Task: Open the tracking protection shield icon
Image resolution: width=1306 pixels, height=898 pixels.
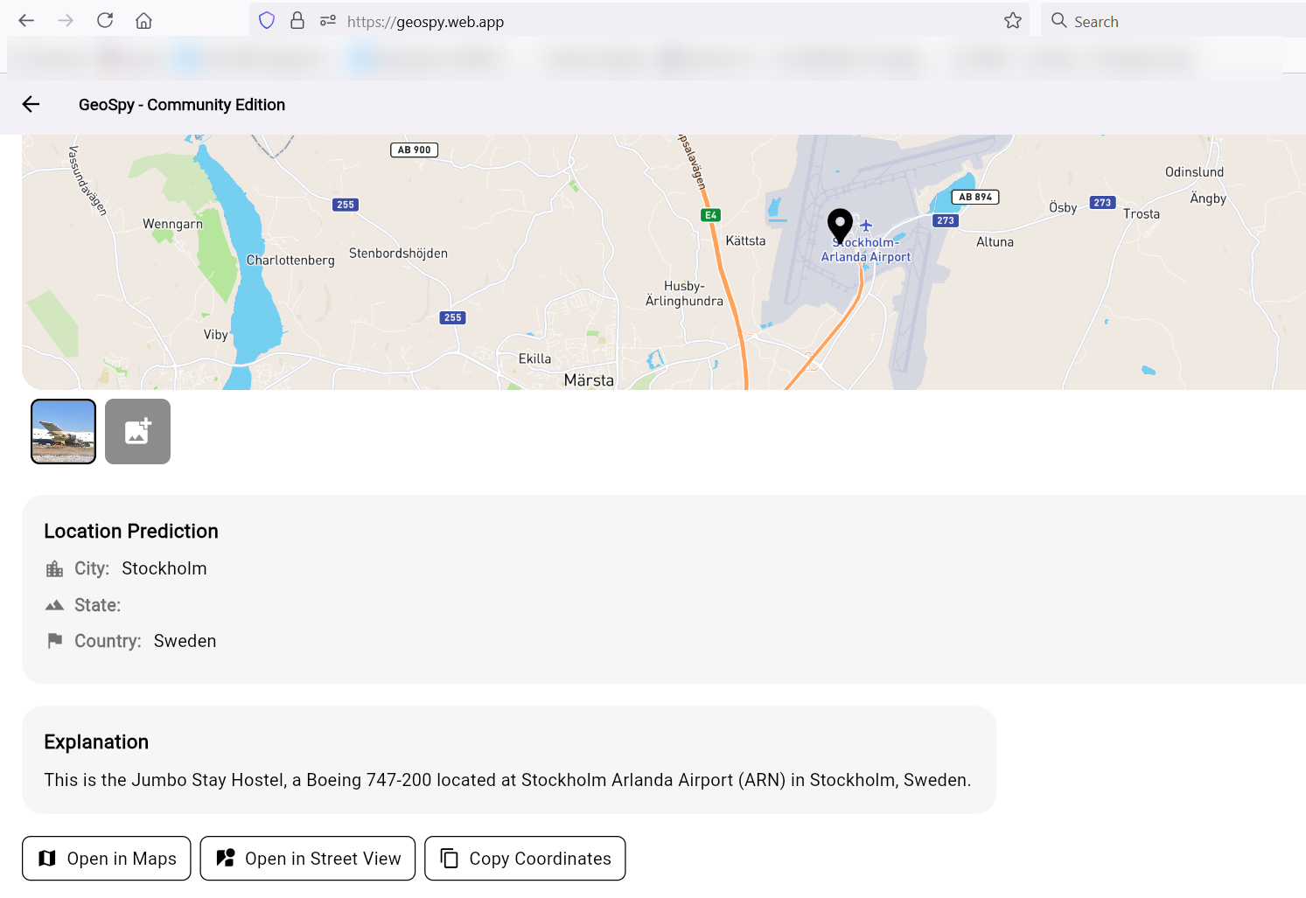Action: point(267,21)
